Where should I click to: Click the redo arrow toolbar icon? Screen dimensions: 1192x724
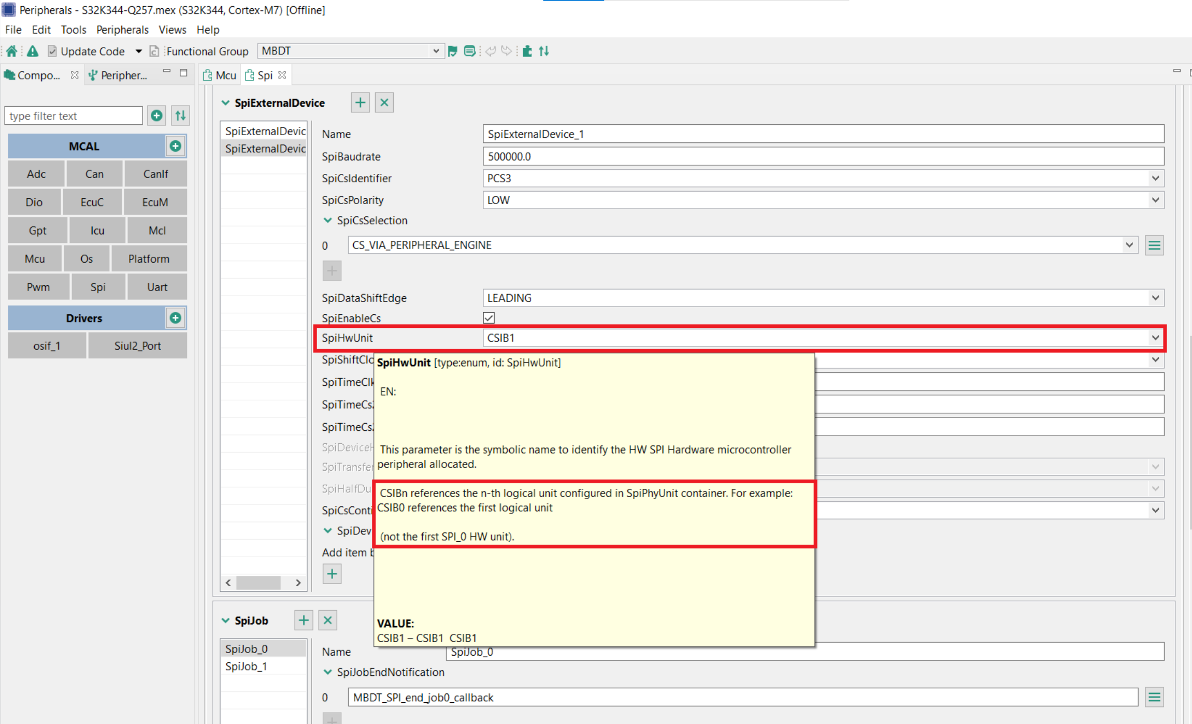tap(506, 51)
